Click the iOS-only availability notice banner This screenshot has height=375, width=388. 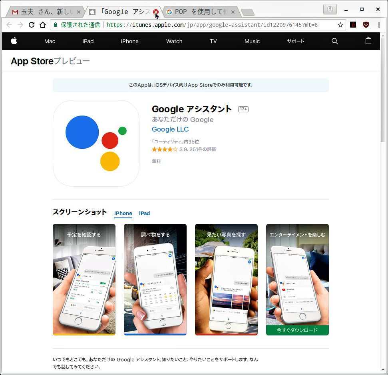191,85
